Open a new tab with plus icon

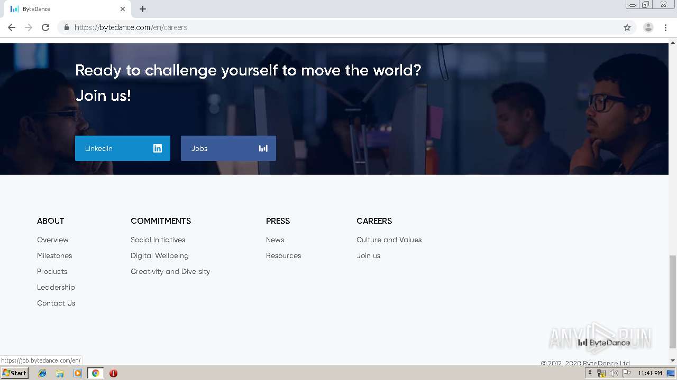click(143, 9)
